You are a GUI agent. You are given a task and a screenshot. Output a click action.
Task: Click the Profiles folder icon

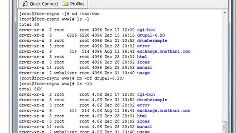click(66, 4)
